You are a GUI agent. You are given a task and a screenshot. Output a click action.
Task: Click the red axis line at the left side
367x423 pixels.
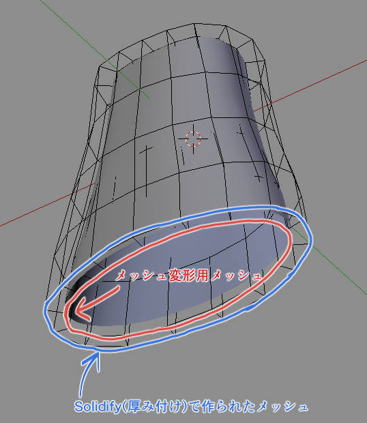(x=47, y=205)
